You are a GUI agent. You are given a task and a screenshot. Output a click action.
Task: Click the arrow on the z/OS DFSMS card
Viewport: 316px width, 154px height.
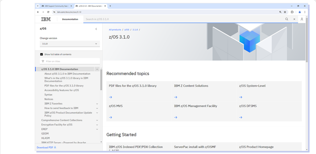click(x=241, y=117)
